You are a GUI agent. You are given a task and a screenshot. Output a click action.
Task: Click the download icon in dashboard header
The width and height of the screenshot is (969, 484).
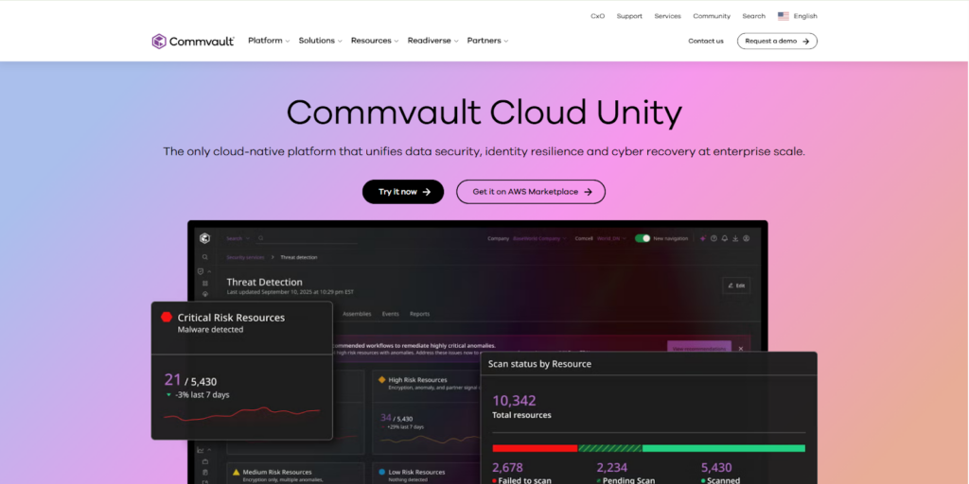coord(735,239)
